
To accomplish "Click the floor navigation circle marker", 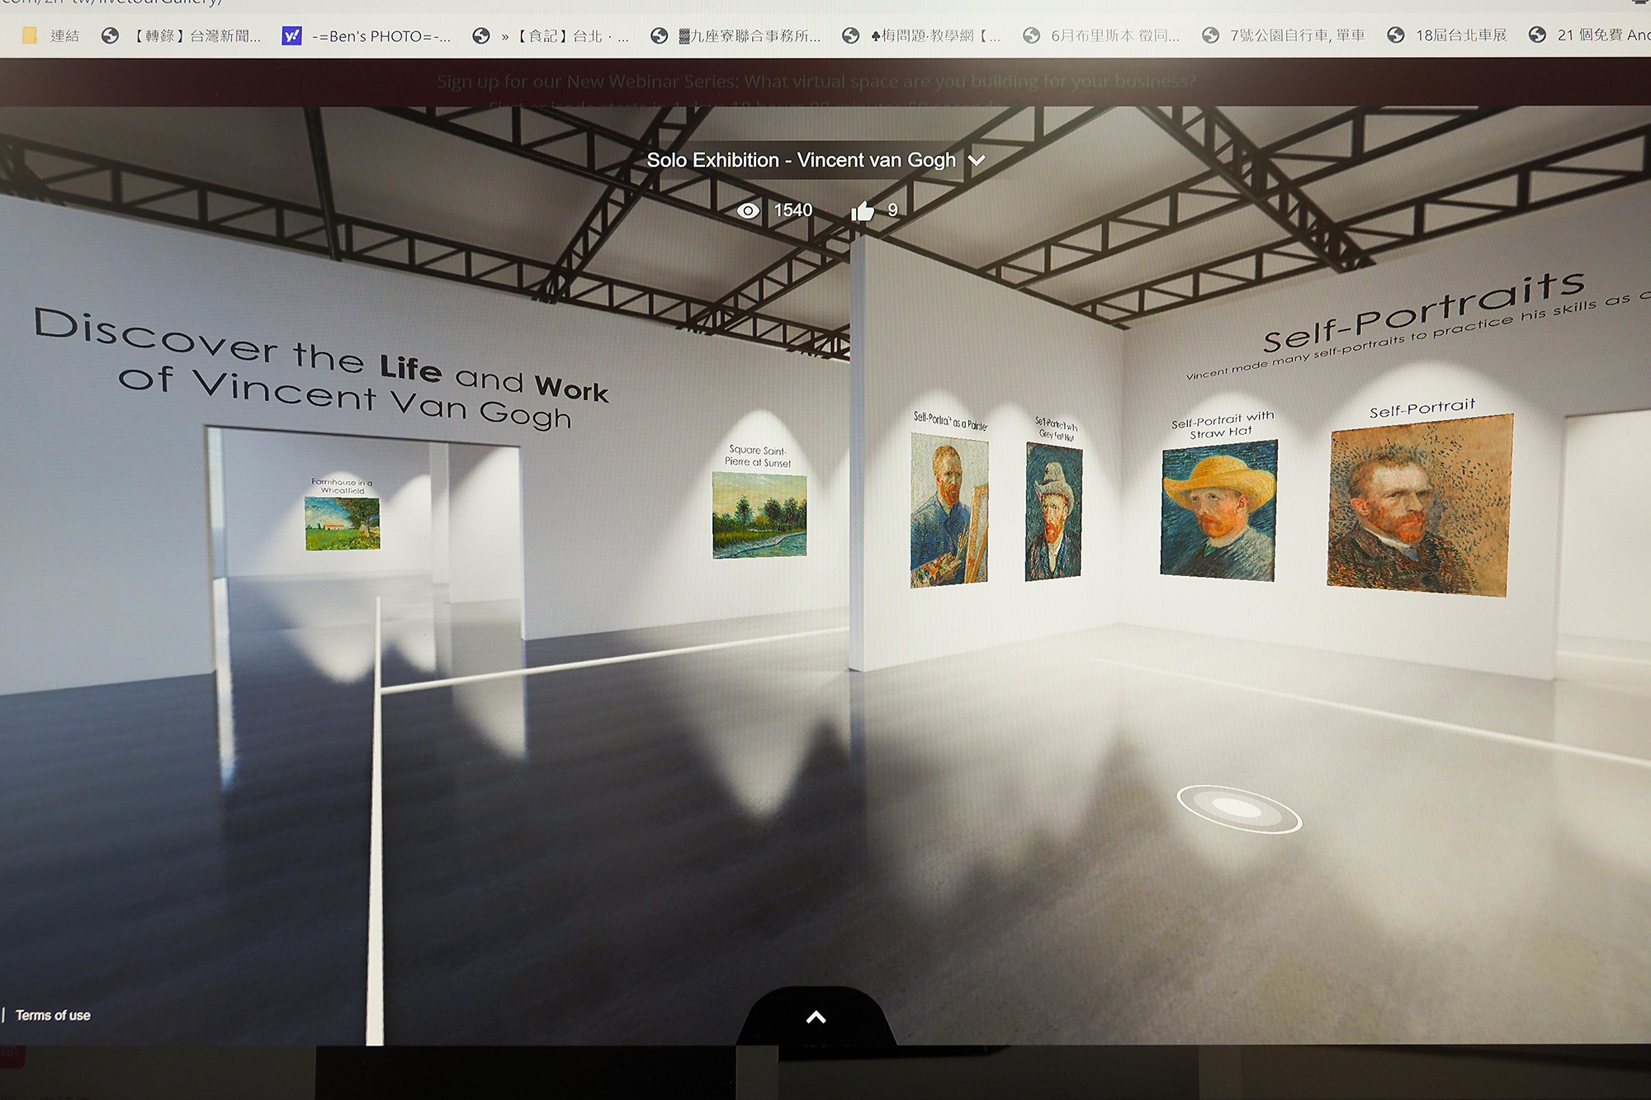I will tap(1238, 809).
